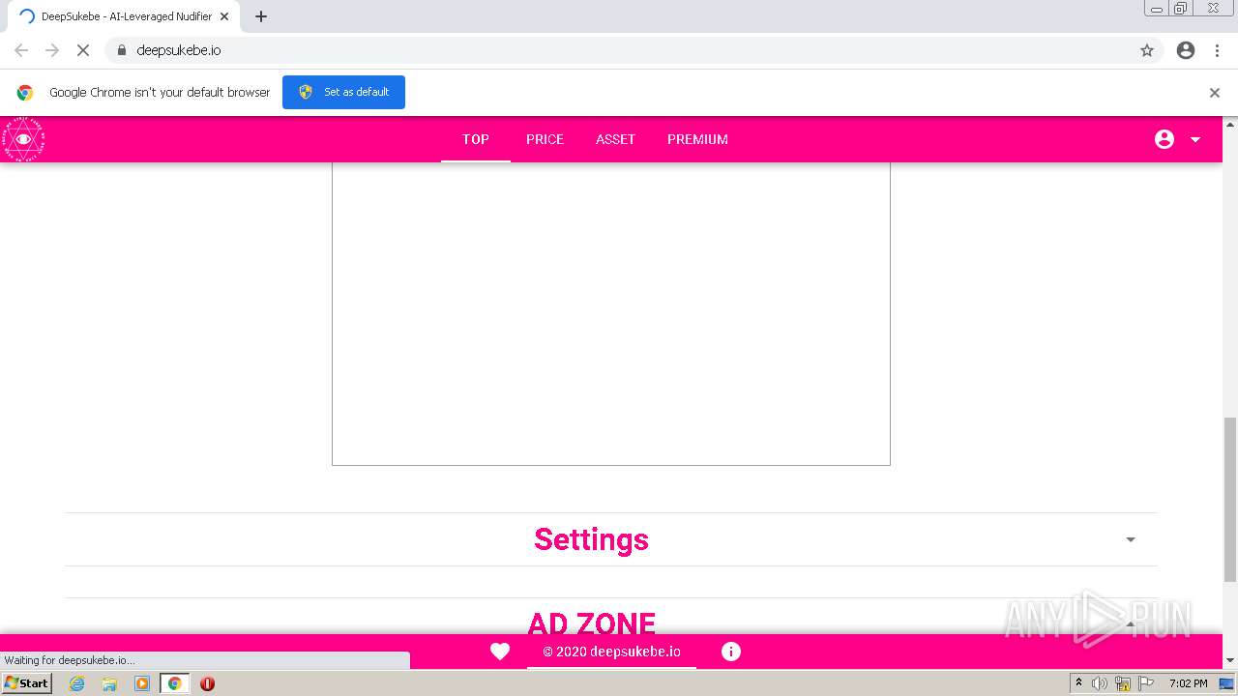Click Set as default button
1238x696 pixels.
(343, 92)
